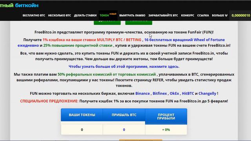Image resolution: width=251 pixels, height=141 pixels.
Task: Open ЗАРАБАТЫВАЙТЕ BTC menu item
Action: tap(163, 16)
